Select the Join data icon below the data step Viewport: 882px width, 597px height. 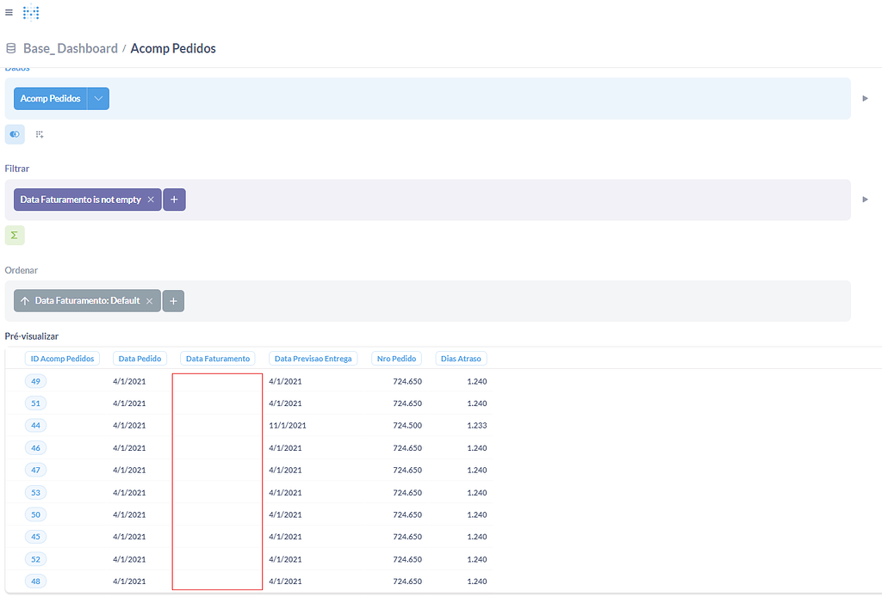coord(39,134)
